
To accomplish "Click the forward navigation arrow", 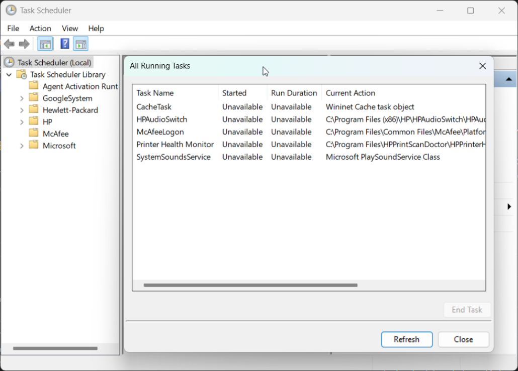I will pyautogui.click(x=24, y=44).
